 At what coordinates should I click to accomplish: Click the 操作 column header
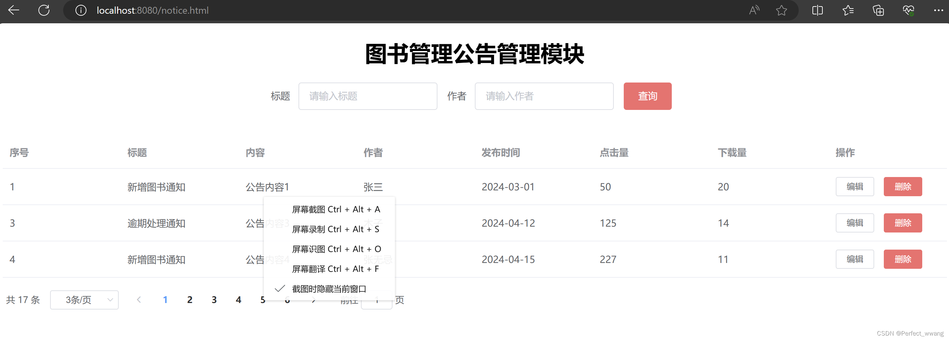(845, 153)
